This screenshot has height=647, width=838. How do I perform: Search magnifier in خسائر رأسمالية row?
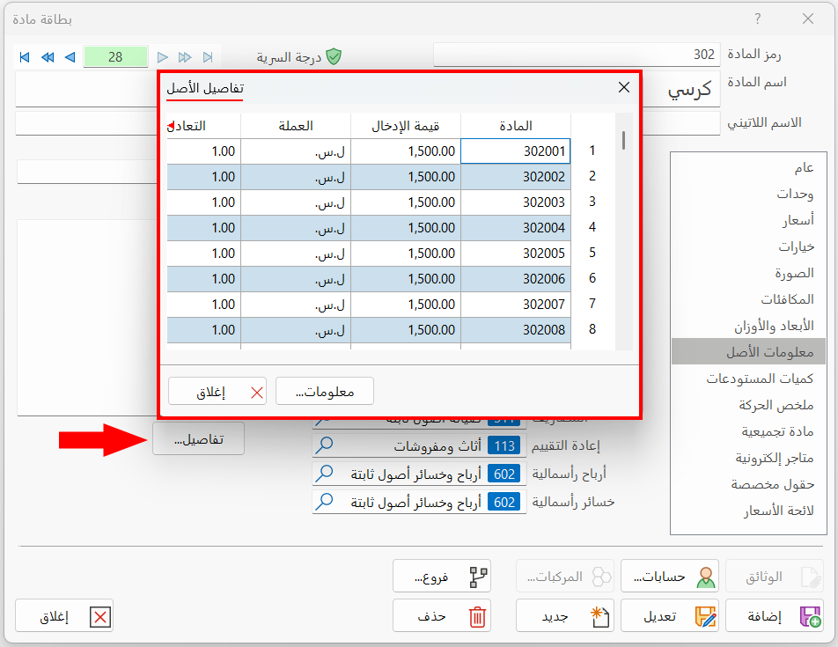pyautogui.click(x=325, y=502)
